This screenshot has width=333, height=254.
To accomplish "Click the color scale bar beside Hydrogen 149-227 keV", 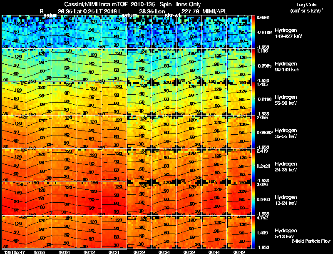I will click(253, 32).
